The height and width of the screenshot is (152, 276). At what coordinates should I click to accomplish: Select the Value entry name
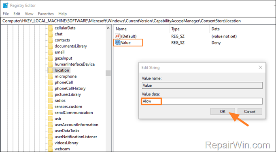(126, 43)
